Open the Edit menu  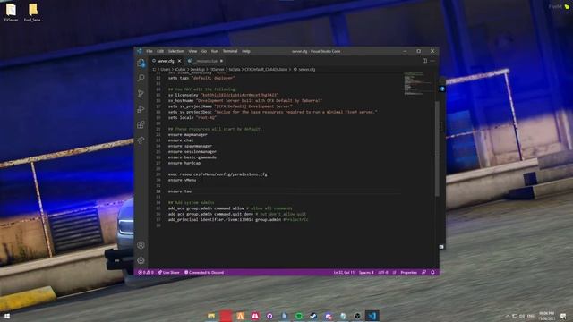coord(160,51)
